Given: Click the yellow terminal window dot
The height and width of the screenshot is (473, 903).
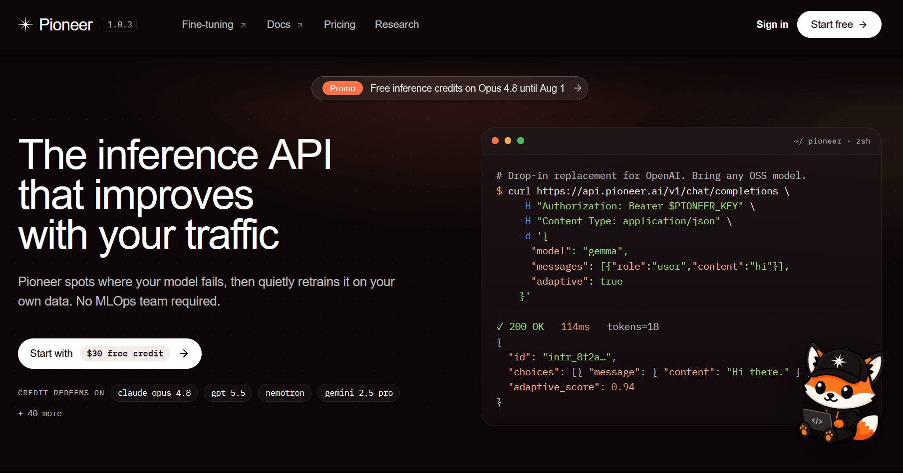Looking at the screenshot, I should click(x=508, y=141).
